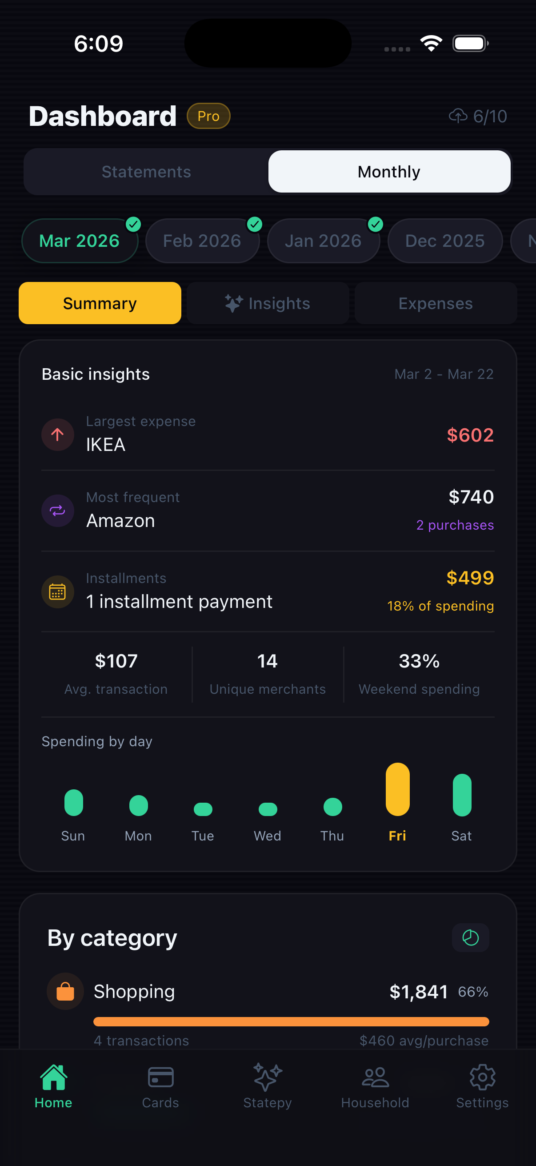Select the Monthly segment
The image size is (536, 1166).
(x=389, y=172)
